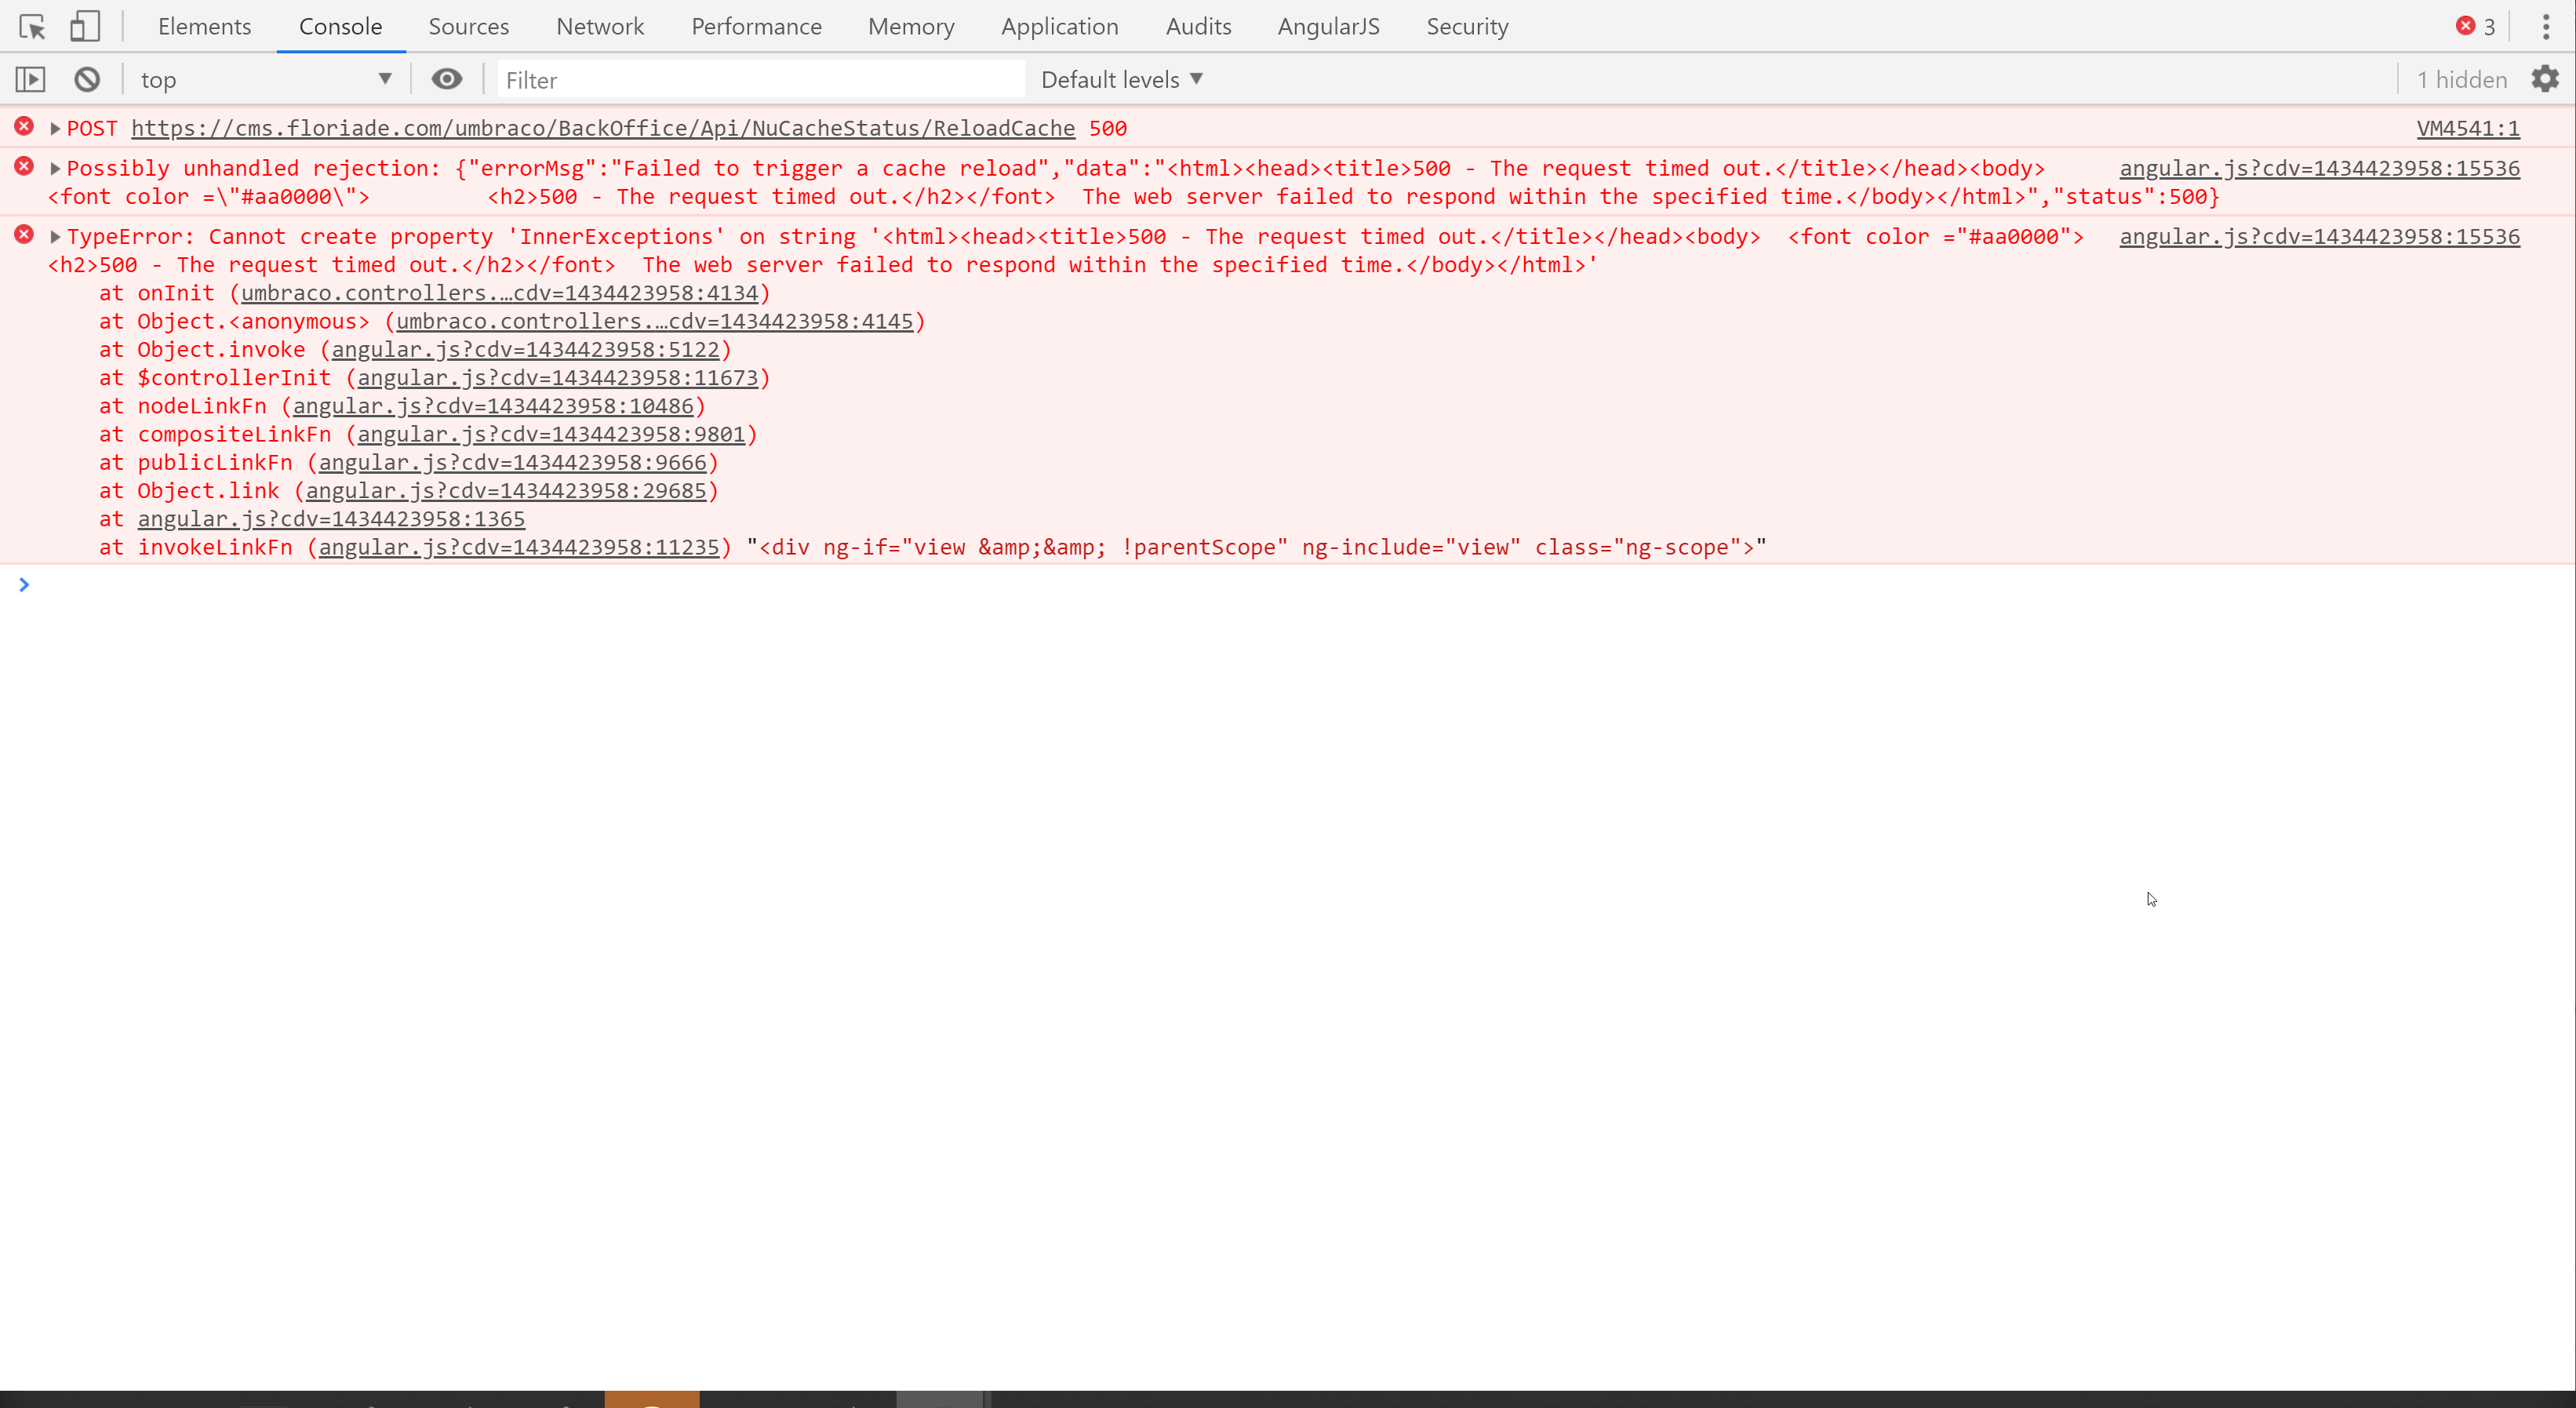Screen dimensions: 2576x1408
Task: Select the inspect element picker tool
Action: (33, 27)
